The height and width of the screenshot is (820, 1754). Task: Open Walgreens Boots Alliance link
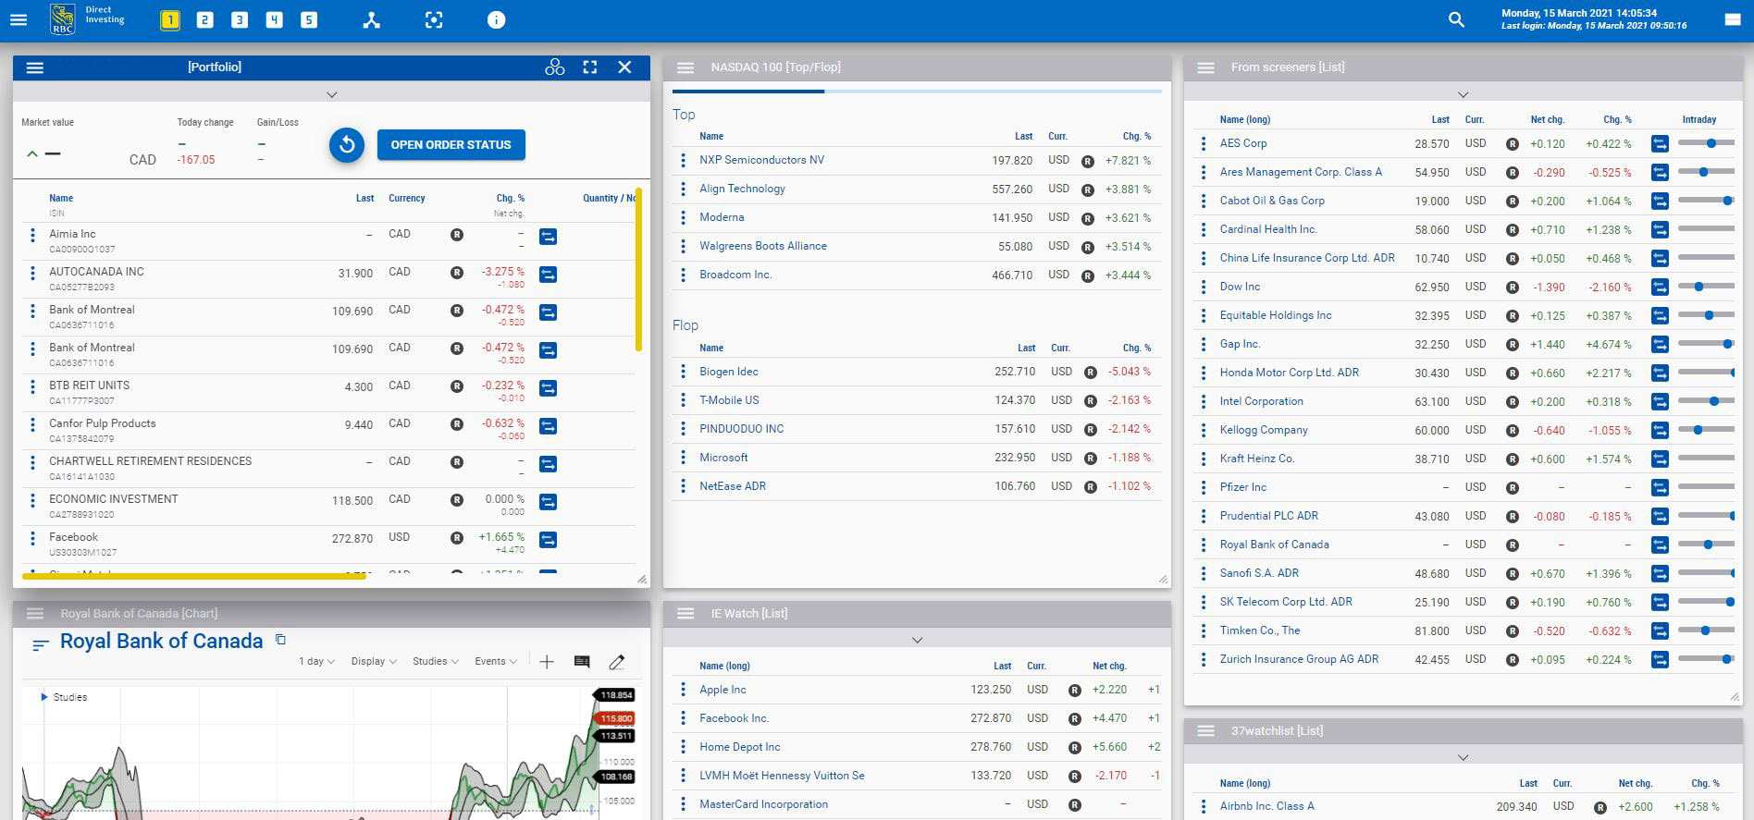(763, 246)
